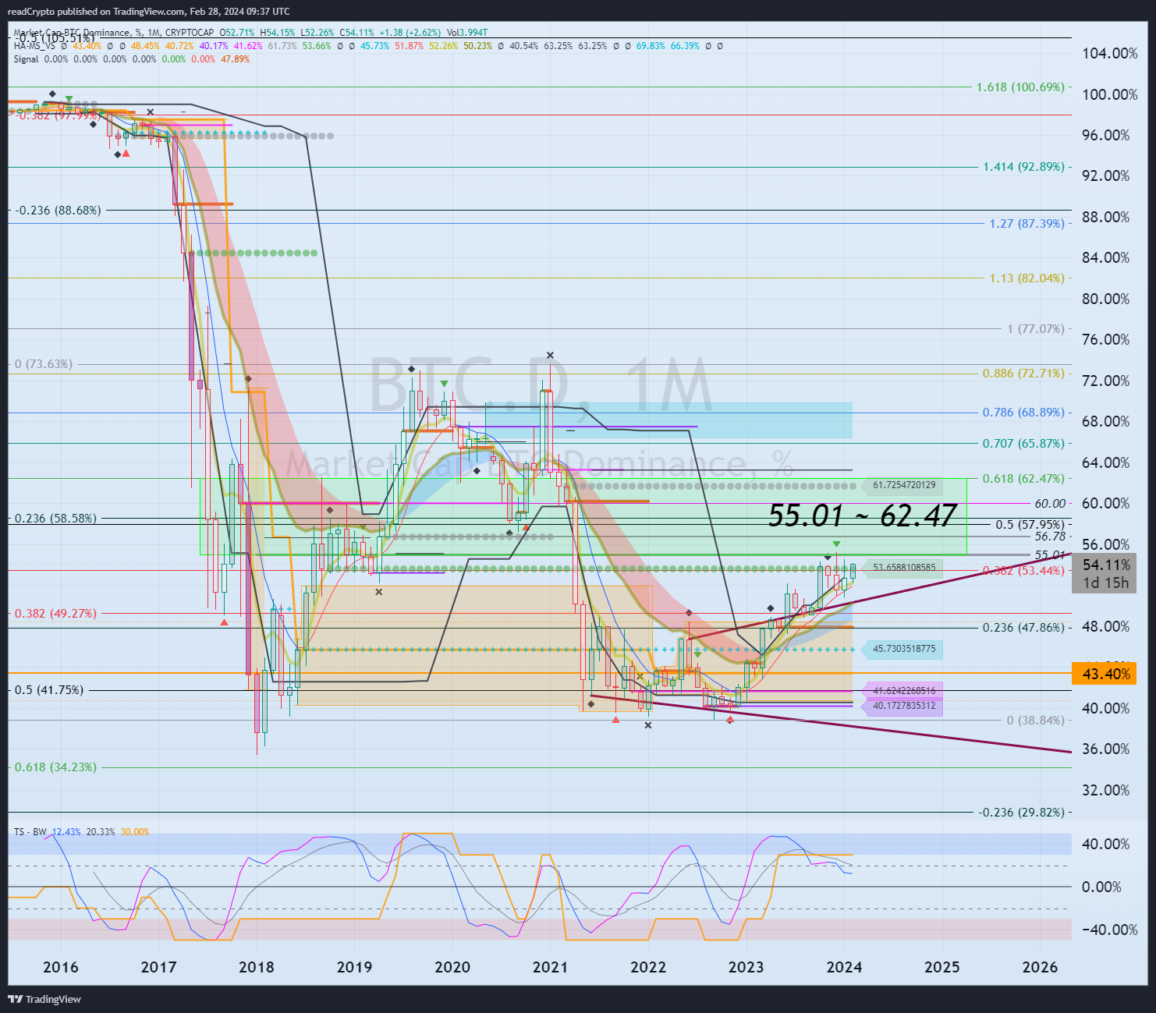The image size is (1156, 1013).
Task: Click the 88.00% price axis label
Action: pos(1106,217)
